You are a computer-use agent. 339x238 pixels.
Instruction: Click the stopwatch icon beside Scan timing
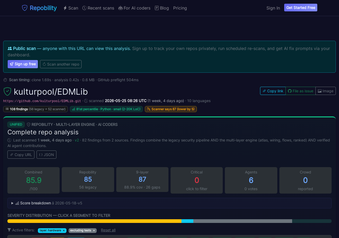point(5,80)
